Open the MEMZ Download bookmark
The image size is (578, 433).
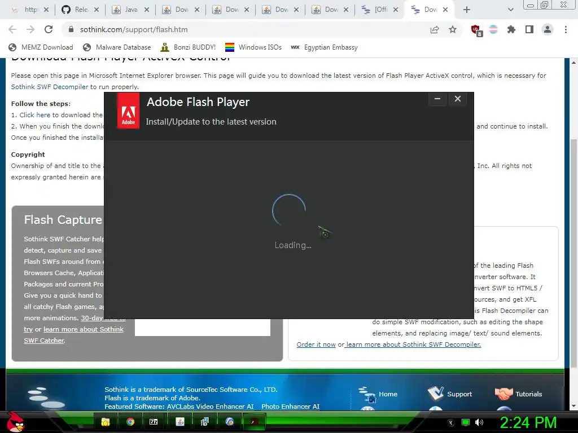click(41, 47)
